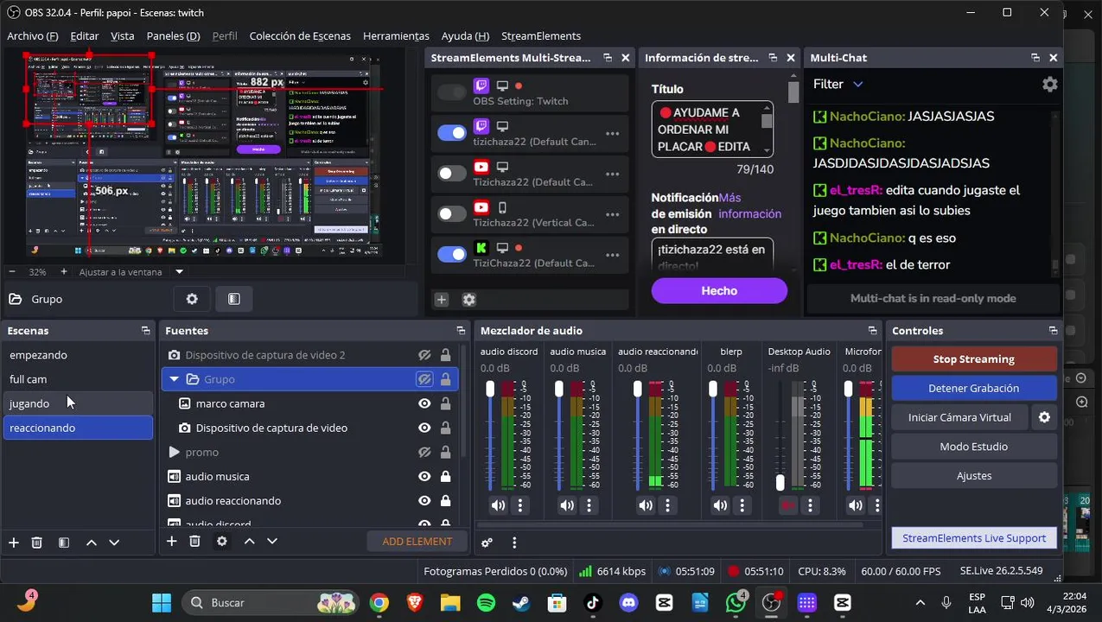The image size is (1102, 622).
Task: Collapse the Grupo folder in Fuentes
Action: (x=175, y=379)
